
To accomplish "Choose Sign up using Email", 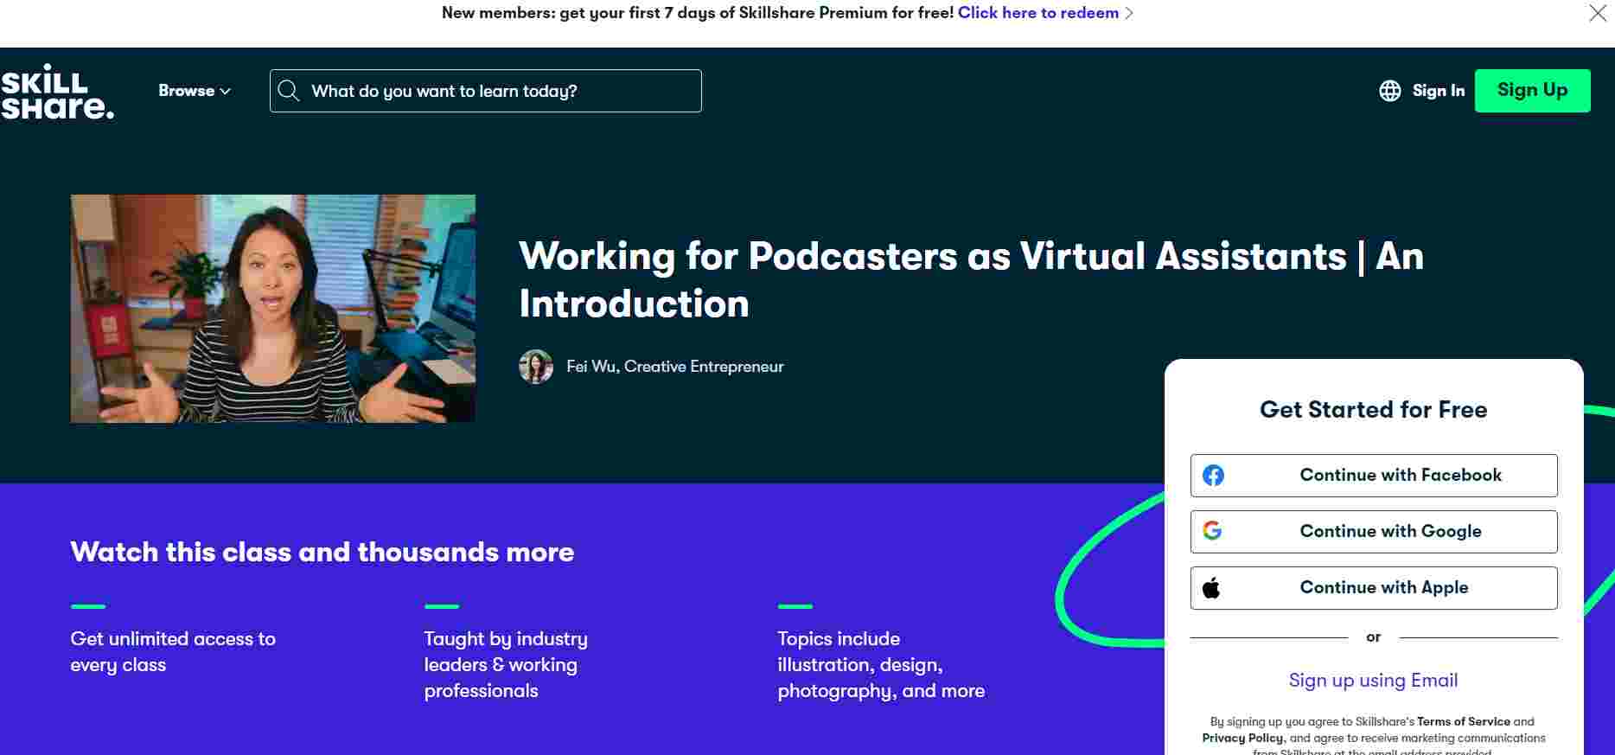I will pyautogui.click(x=1374, y=681).
